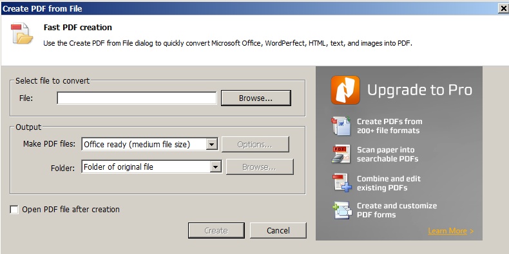Select the Office ready (medium file size) combo box

(x=149, y=144)
